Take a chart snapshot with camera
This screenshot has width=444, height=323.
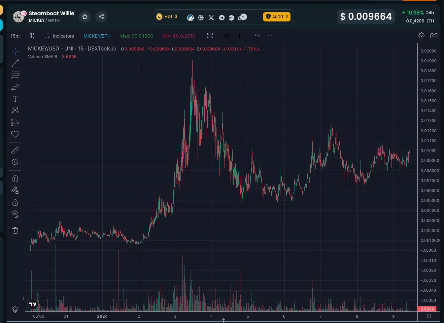434,36
